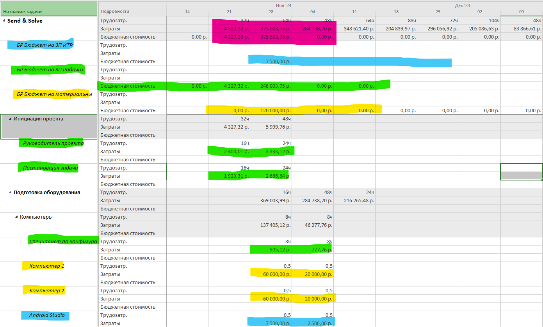Collapse the Инициация проекта task group

point(11,119)
